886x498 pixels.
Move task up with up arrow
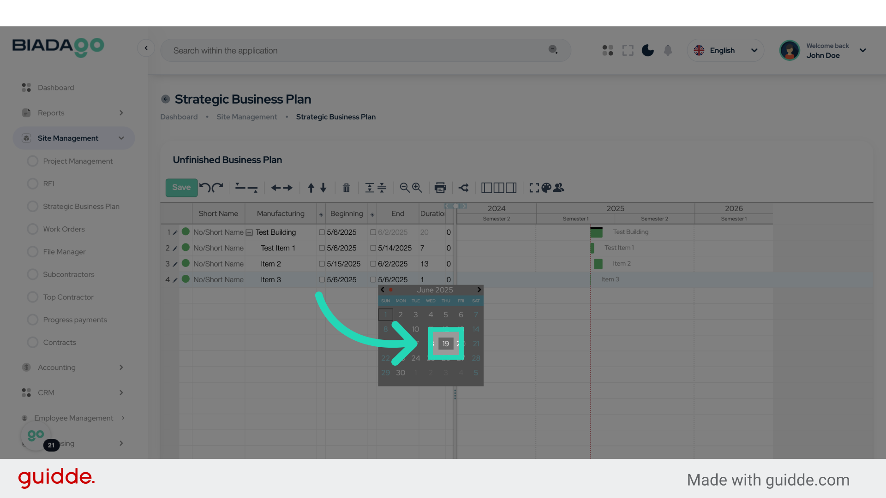(311, 188)
